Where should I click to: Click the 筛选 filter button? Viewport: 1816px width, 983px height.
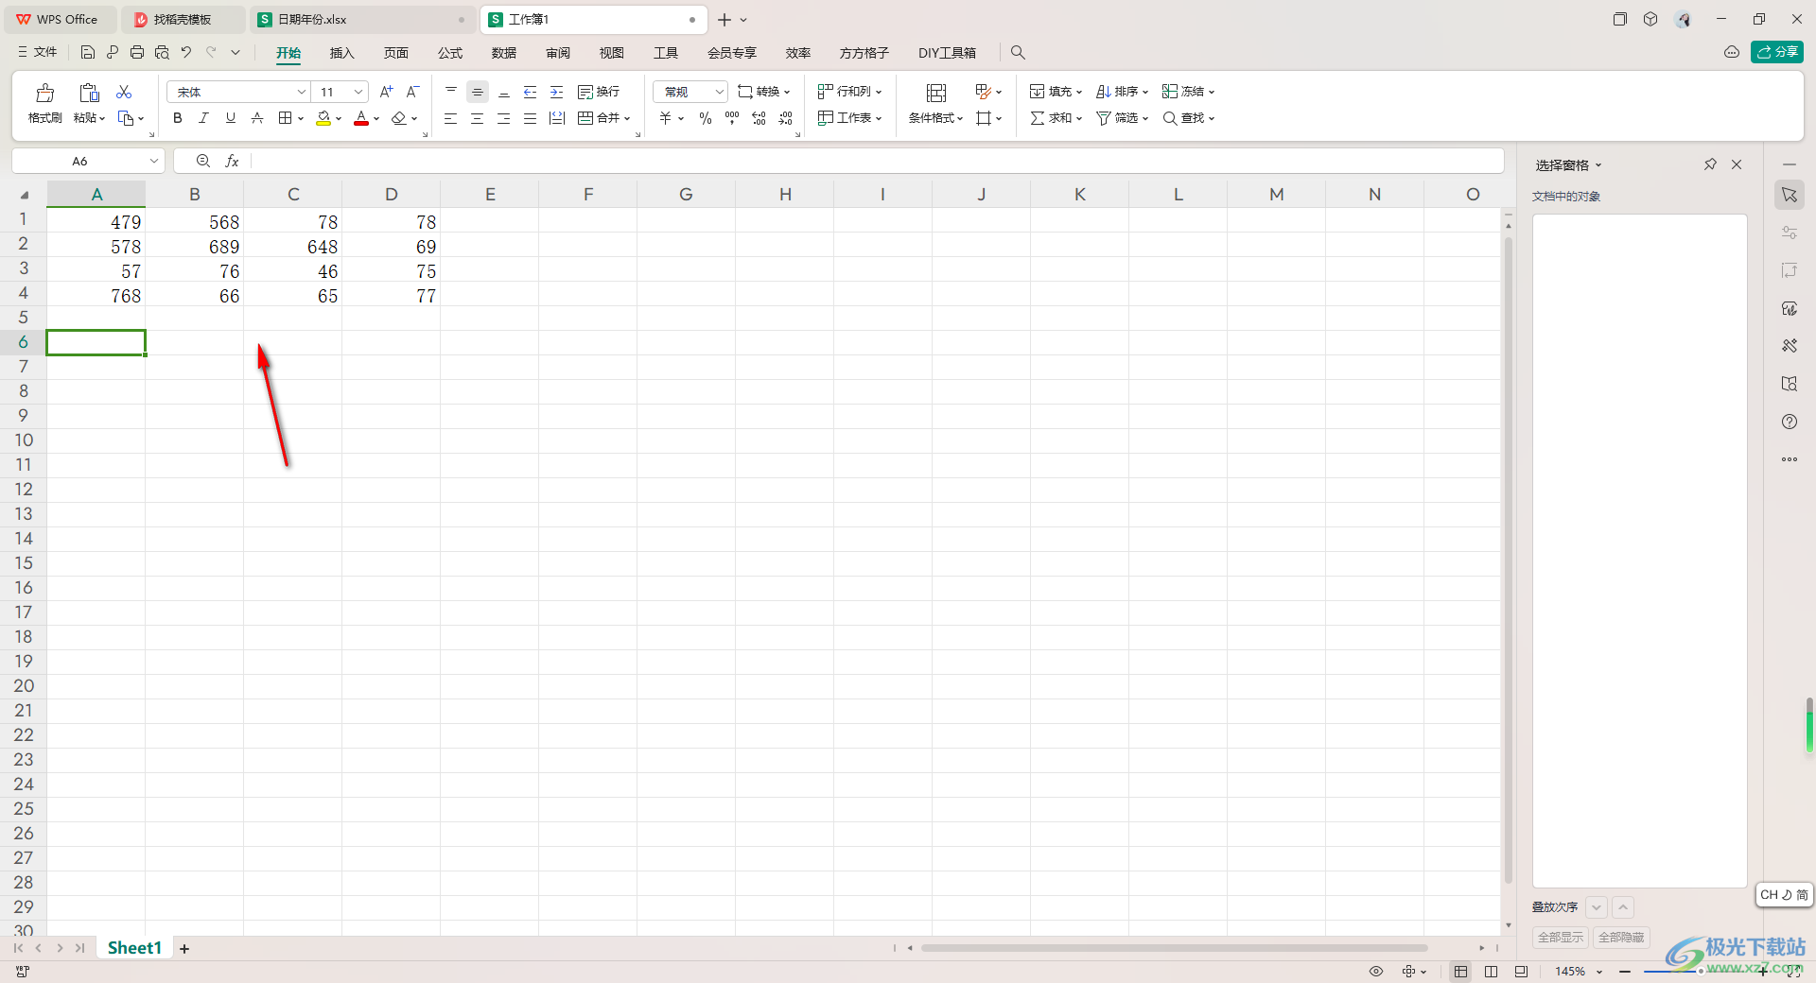[x=1122, y=118]
